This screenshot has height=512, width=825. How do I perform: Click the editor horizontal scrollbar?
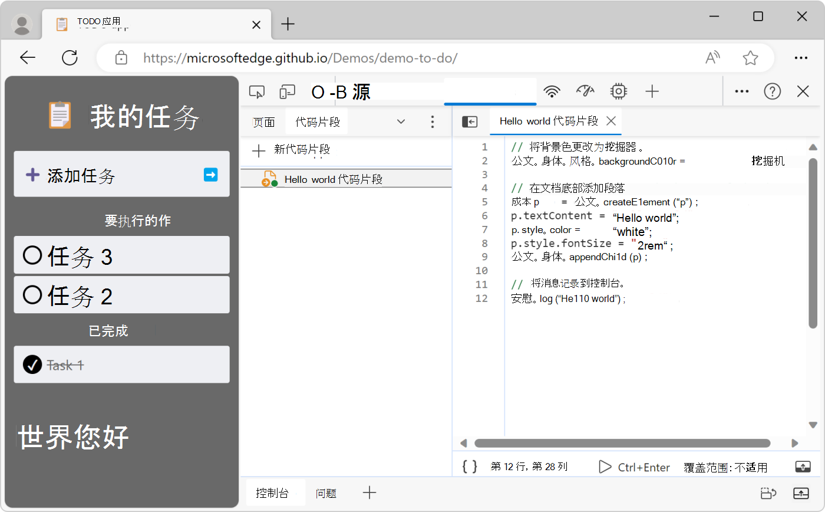pyautogui.click(x=622, y=443)
